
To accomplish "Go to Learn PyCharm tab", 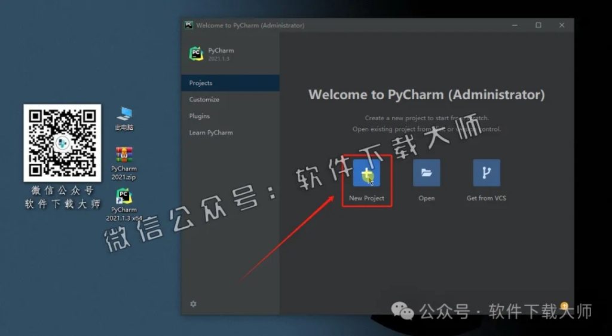I will pyautogui.click(x=230, y=133).
